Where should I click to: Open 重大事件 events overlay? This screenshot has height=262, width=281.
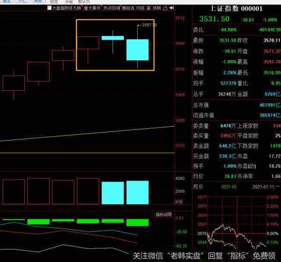(x=92, y=8)
